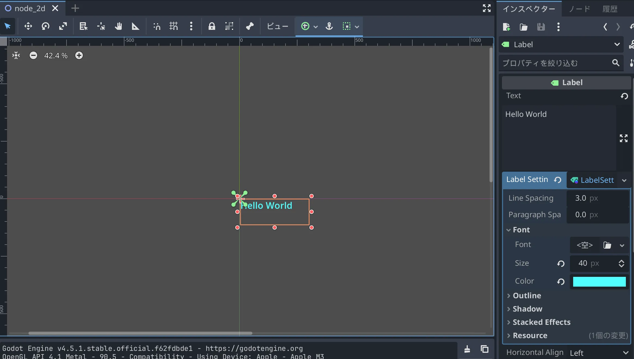
Task: Select the Rotate mode tool
Action: 45,26
